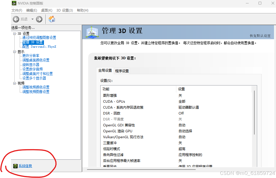The image size is (276, 178).
Task: Select 后台应用程序最大帧速率 row
Action: click(177, 161)
